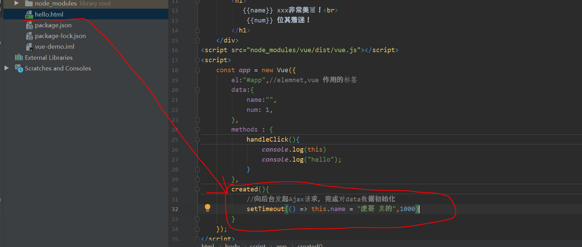582x247 pixels.
Task: Collapse created() fold marker at line 30
Action: click(x=197, y=189)
